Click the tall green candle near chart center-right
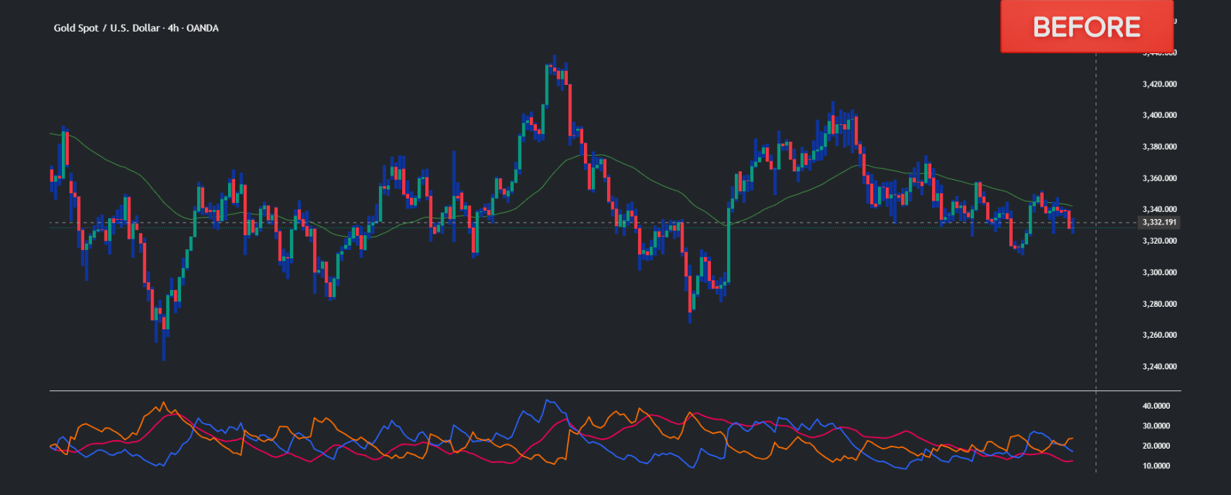Screen dimensions: 1231x495 [729, 246]
